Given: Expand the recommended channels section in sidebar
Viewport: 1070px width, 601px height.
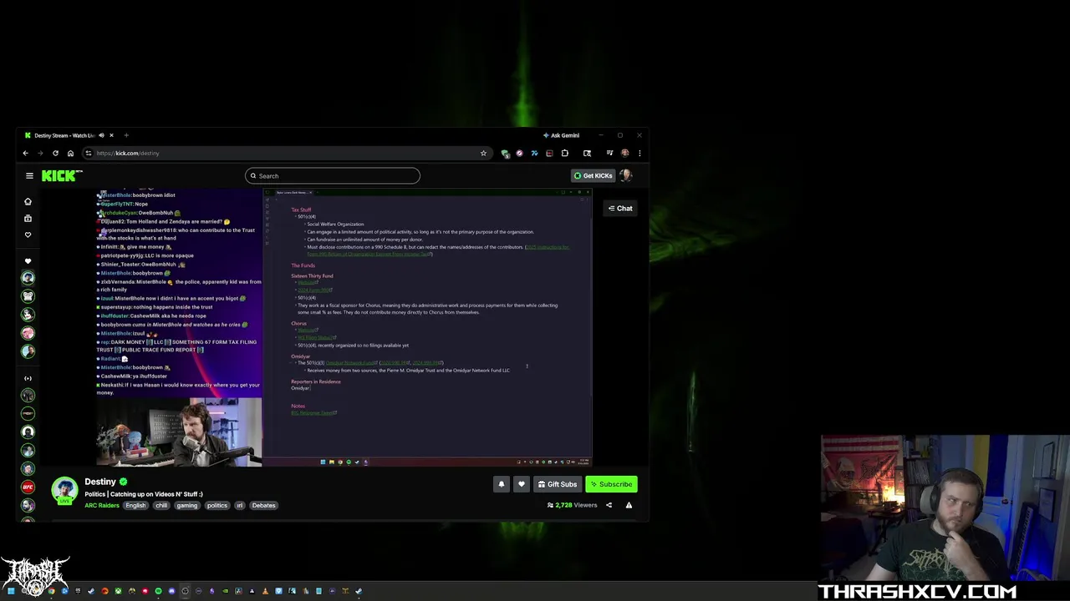Looking at the screenshot, I should click(28, 378).
